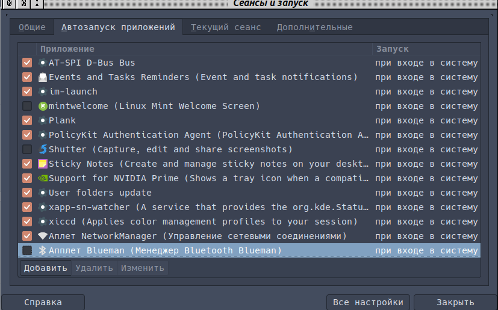Image resolution: width=498 pixels, height=310 pixels.
Task: Select the 'Plank' row text
Action: [x=62, y=120]
